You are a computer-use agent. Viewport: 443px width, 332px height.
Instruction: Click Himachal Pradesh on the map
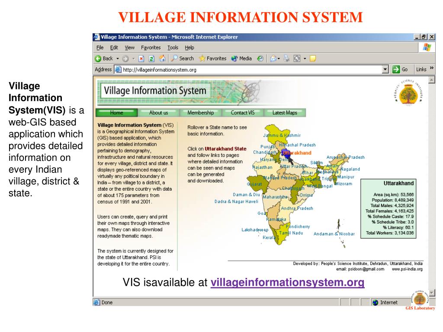click(x=297, y=145)
